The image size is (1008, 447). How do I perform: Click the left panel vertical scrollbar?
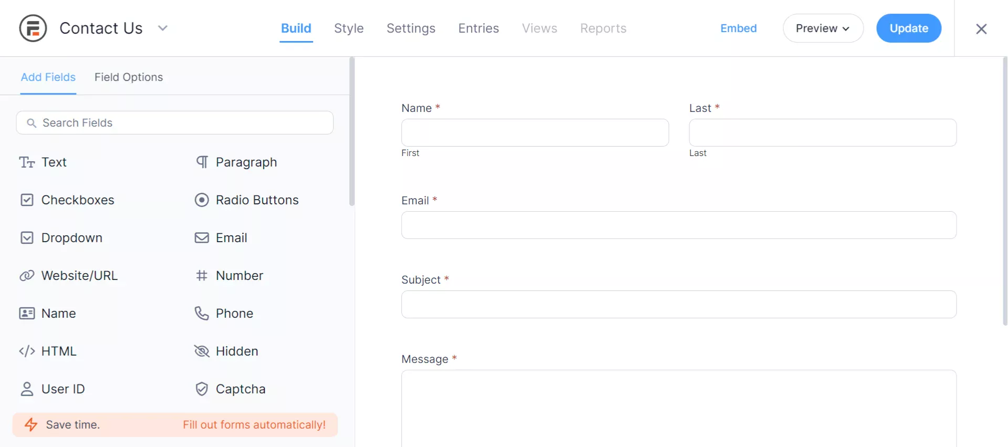[352, 131]
